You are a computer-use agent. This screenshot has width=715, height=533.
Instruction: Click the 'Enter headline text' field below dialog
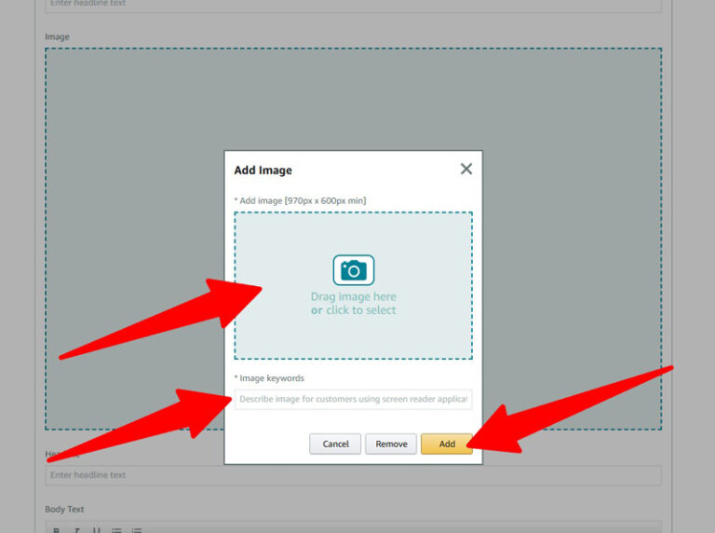[354, 475]
